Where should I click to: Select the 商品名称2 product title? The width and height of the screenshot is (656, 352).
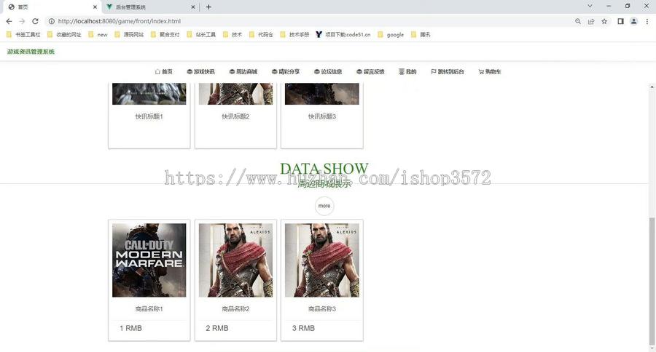(x=235, y=309)
